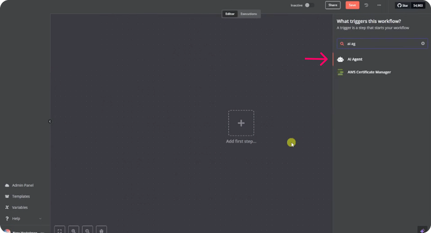The height and width of the screenshot is (233, 431).
Task: Click the Add first step plus box
Action: [241, 123]
